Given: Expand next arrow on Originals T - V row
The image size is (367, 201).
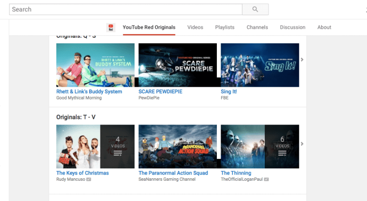Looking at the screenshot, I should click(x=302, y=144).
